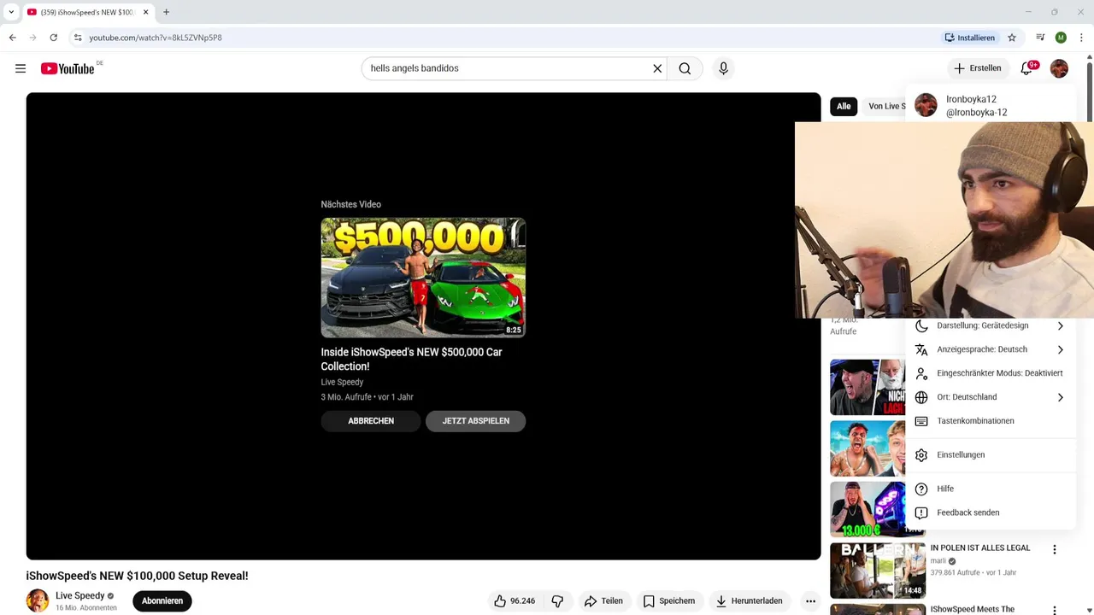Subscribe with the Abonnieren button
This screenshot has height=615, width=1094.
(x=162, y=601)
